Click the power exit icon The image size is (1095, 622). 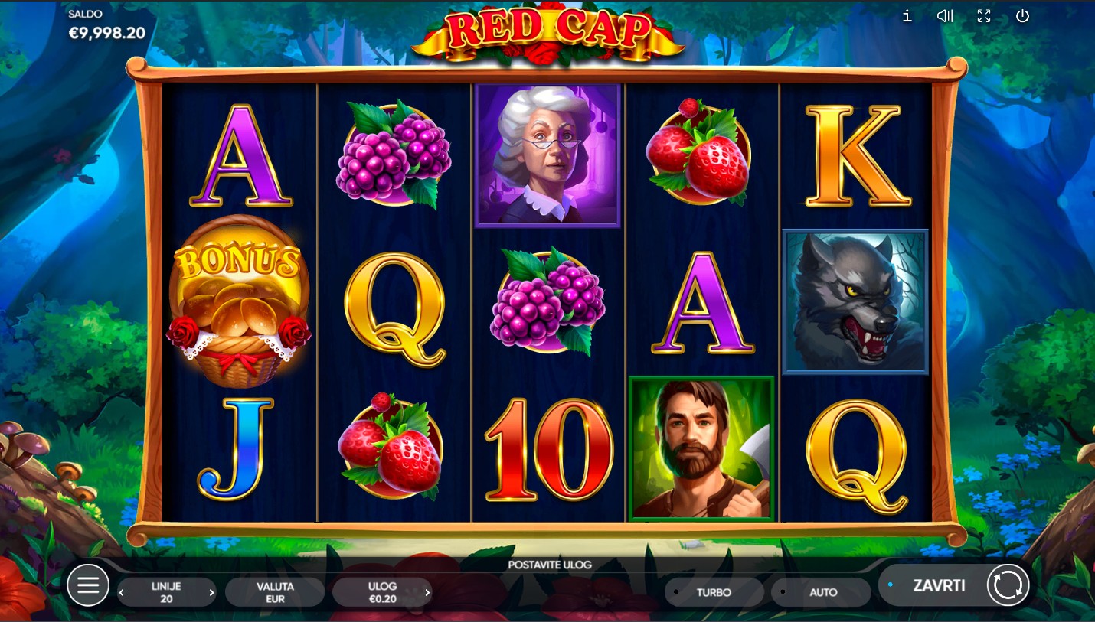[x=1022, y=16]
